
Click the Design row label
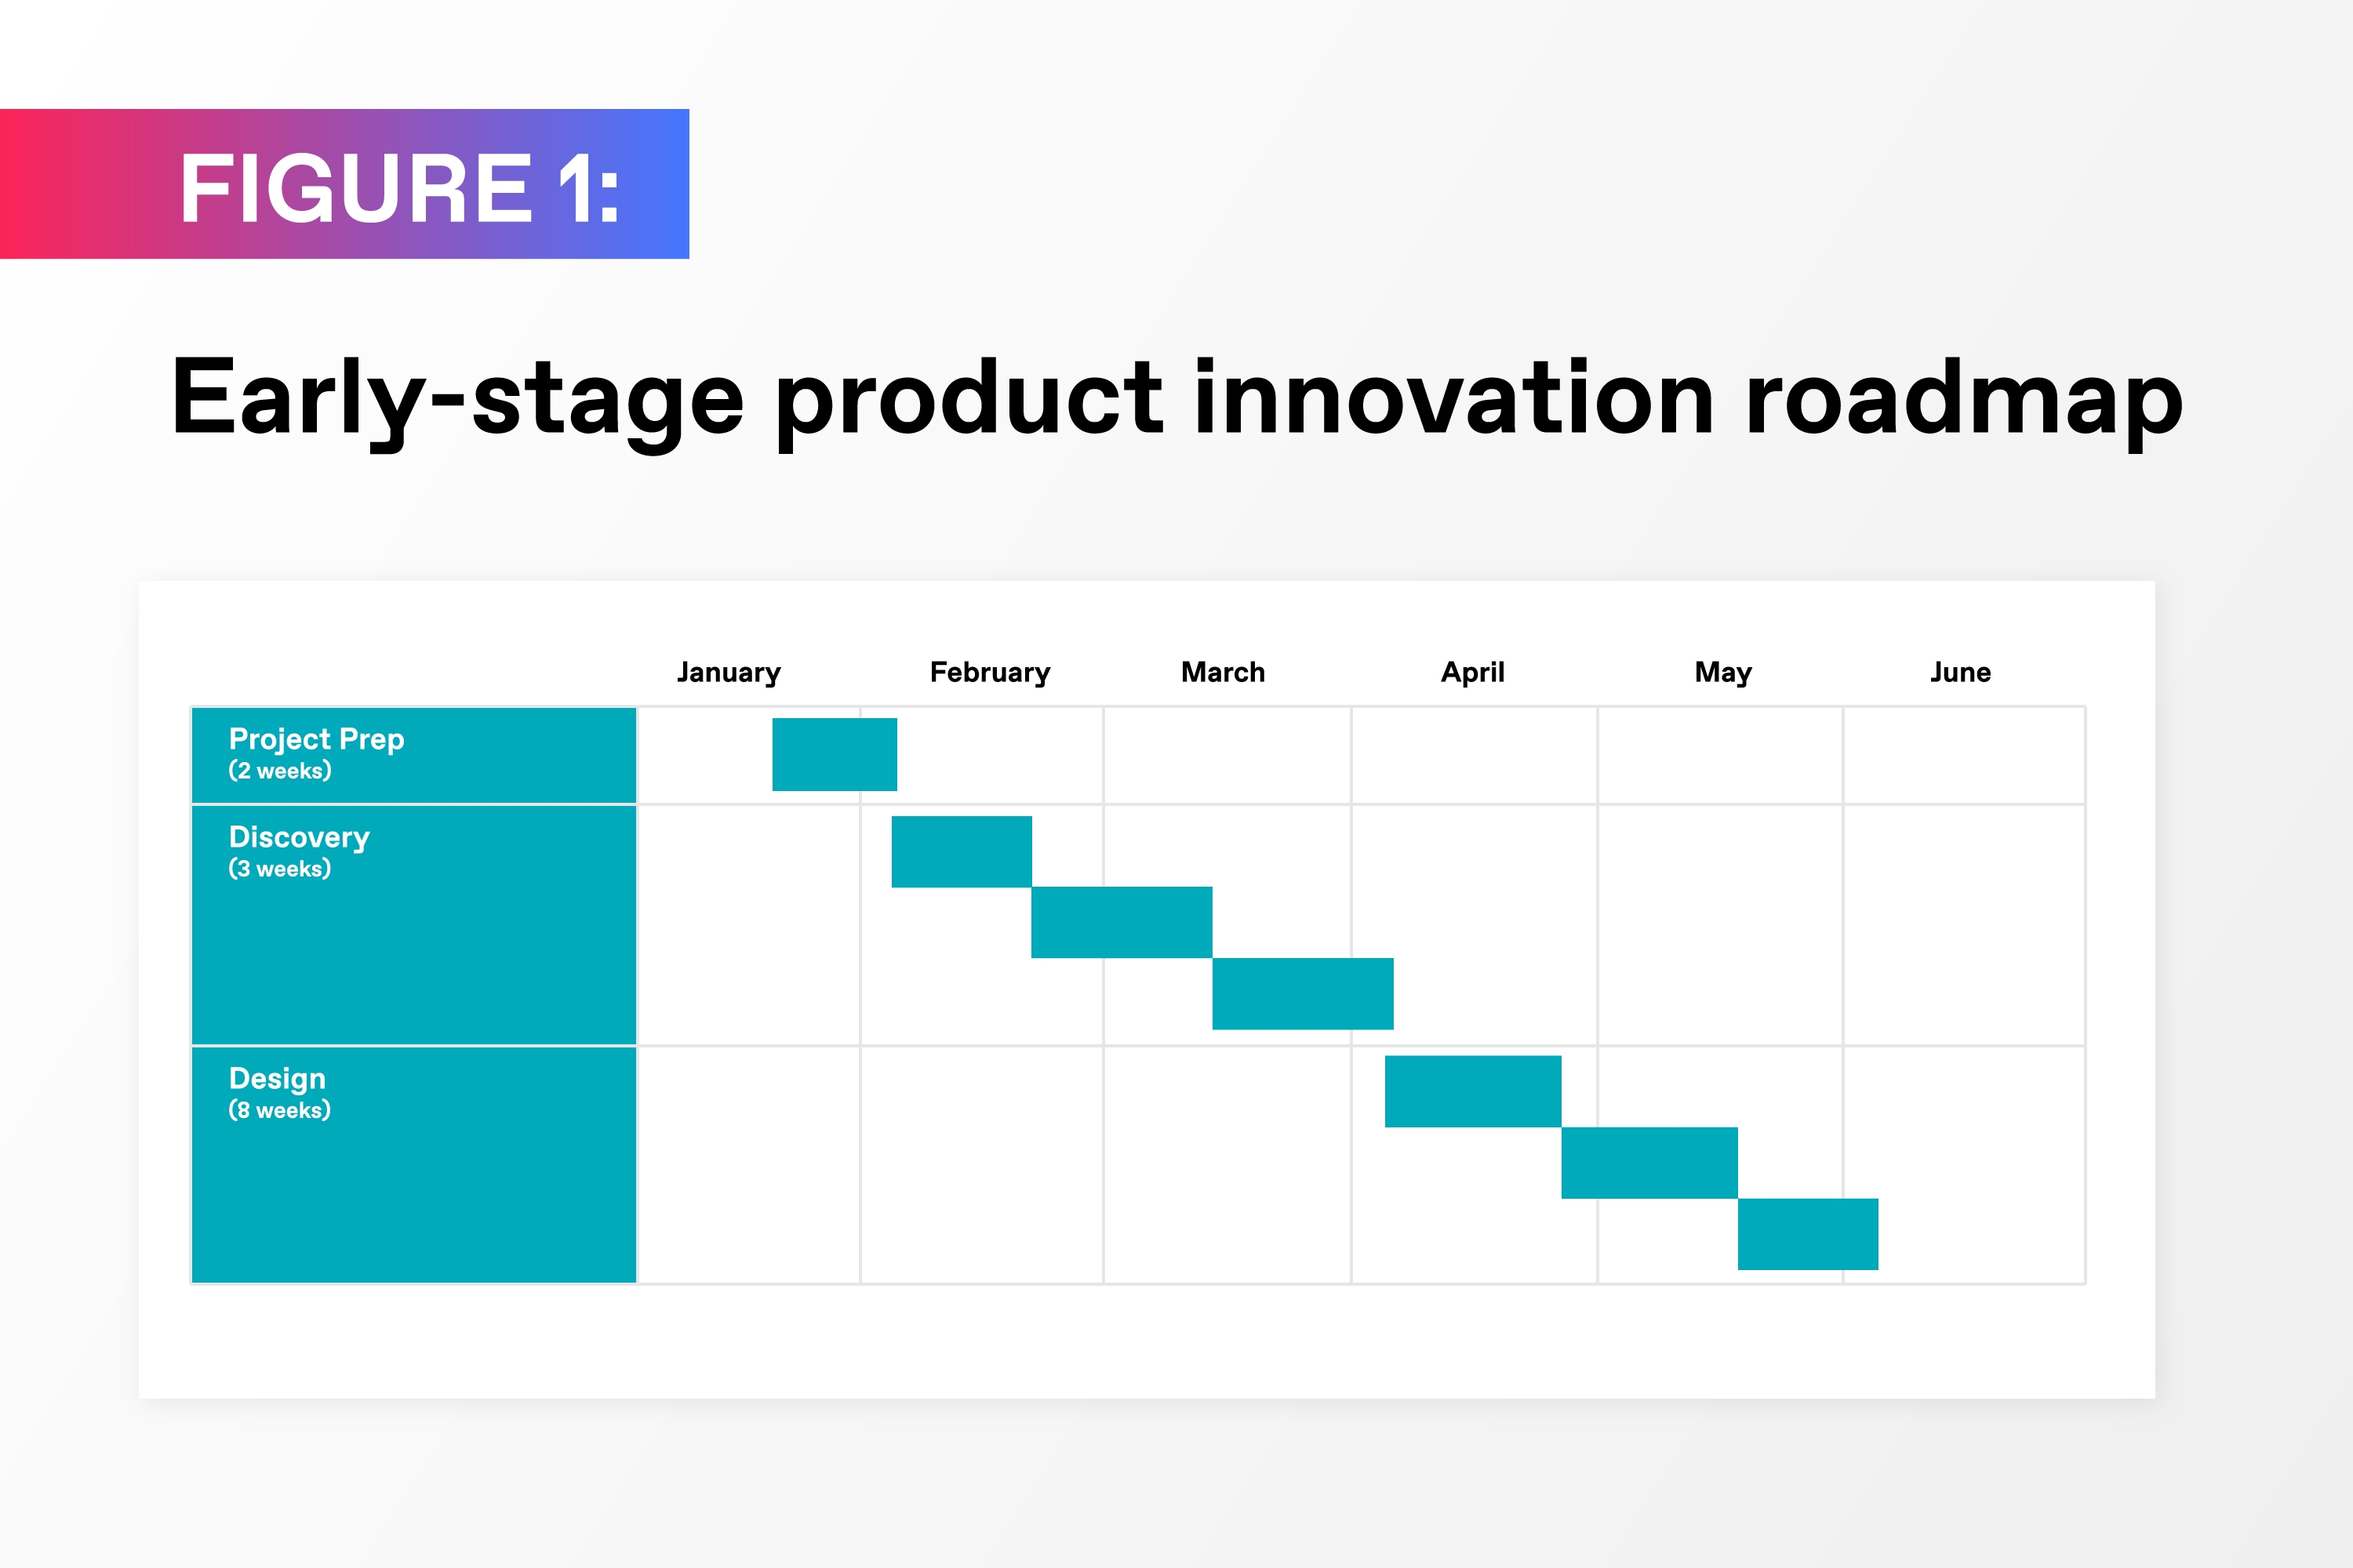(x=277, y=1078)
